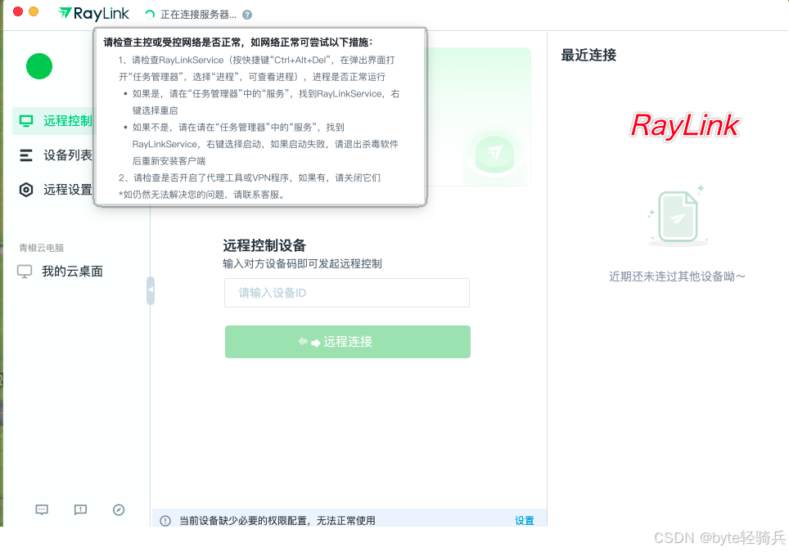Click the compass icon at sidebar bottom

coord(119,509)
